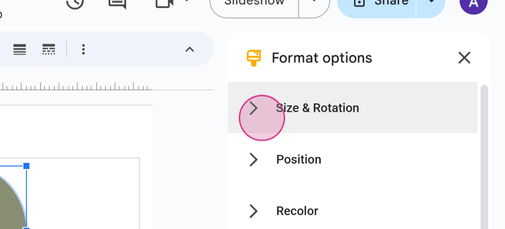Expand the Size & Rotation chevron
The image size is (505, 229).
[254, 108]
